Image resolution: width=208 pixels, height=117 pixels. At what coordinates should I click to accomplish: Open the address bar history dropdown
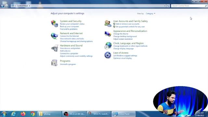pyautogui.click(x=165, y=6)
